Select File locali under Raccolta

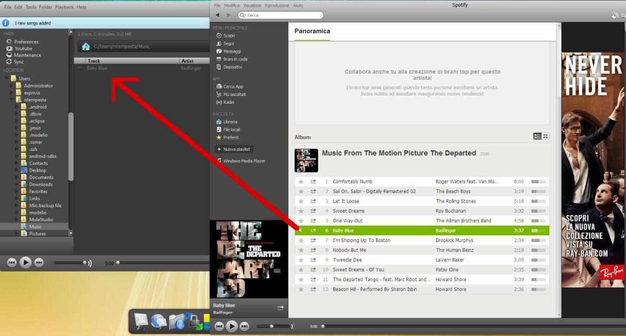coord(232,129)
